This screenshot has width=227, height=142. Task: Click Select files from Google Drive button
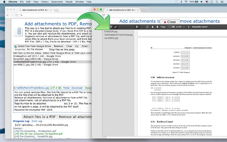(33, 46)
